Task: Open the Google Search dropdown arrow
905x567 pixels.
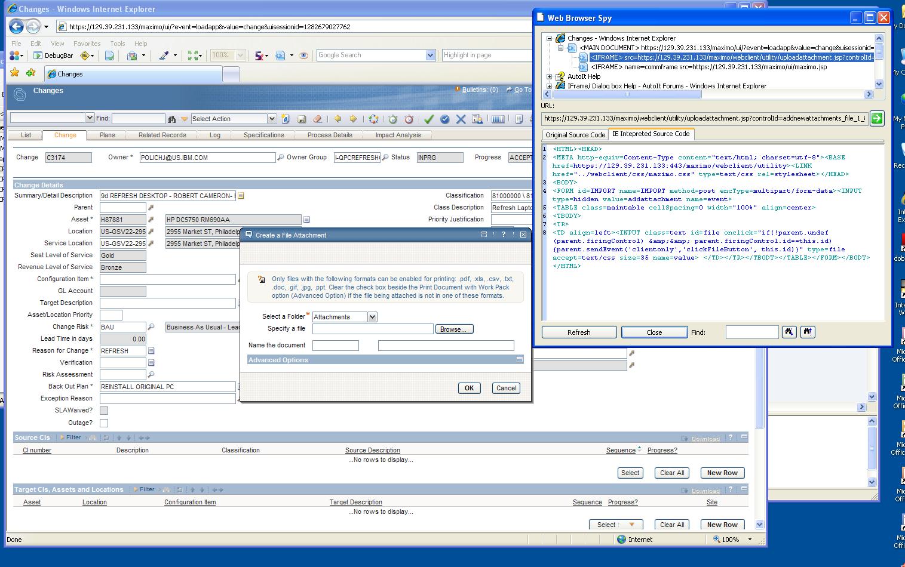Action: [430, 55]
